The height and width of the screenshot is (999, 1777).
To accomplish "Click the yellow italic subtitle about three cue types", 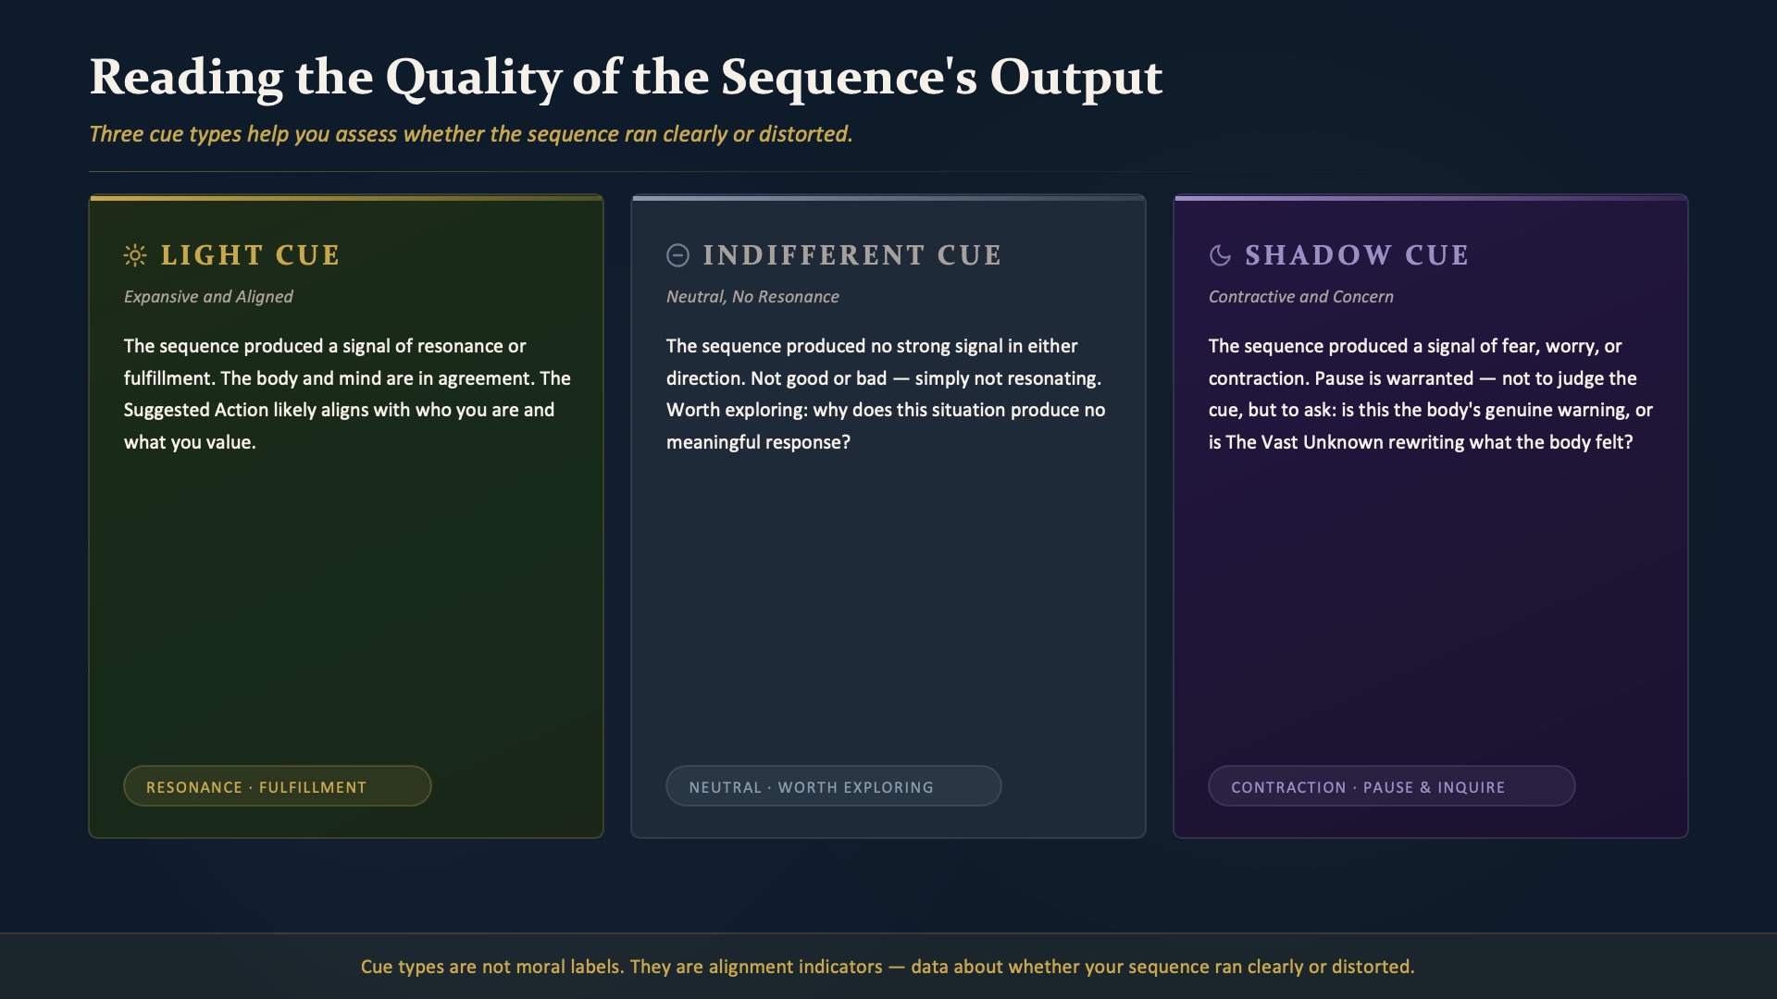I will point(470,134).
